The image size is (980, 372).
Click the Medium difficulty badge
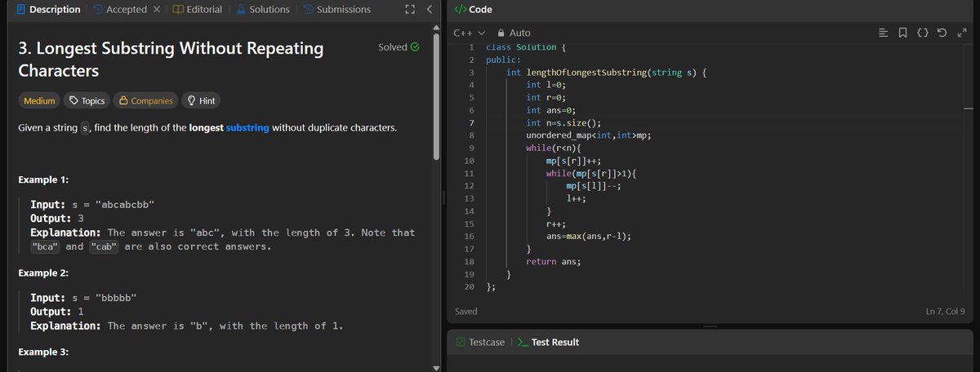tap(40, 100)
